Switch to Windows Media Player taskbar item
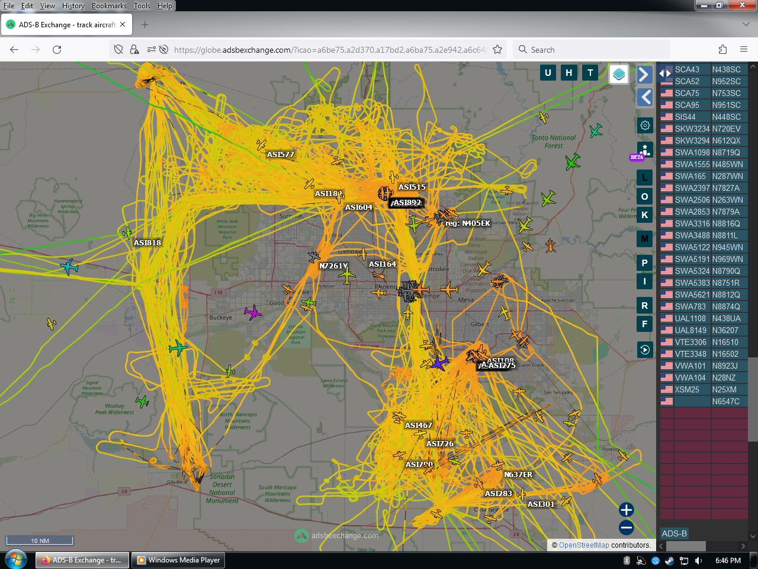Viewport: 758px width, 569px height. (x=178, y=560)
